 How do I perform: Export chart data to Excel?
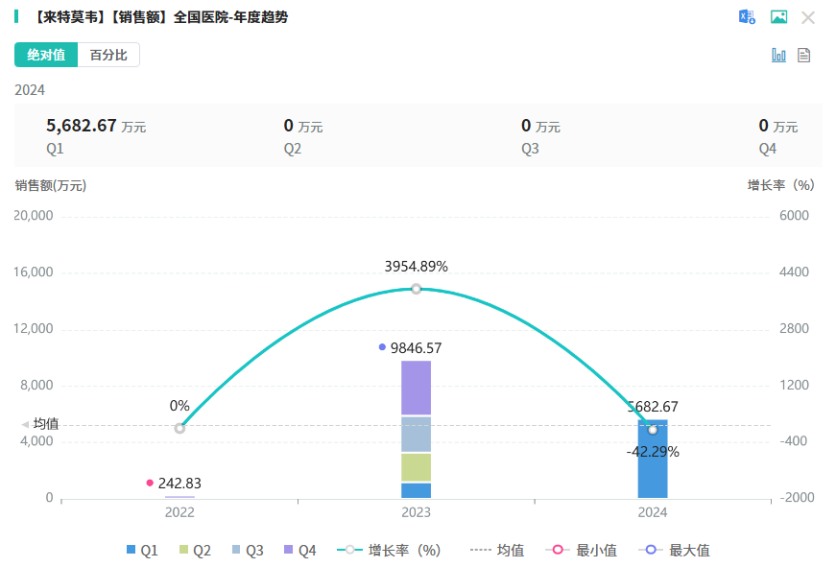pos(746,17)
